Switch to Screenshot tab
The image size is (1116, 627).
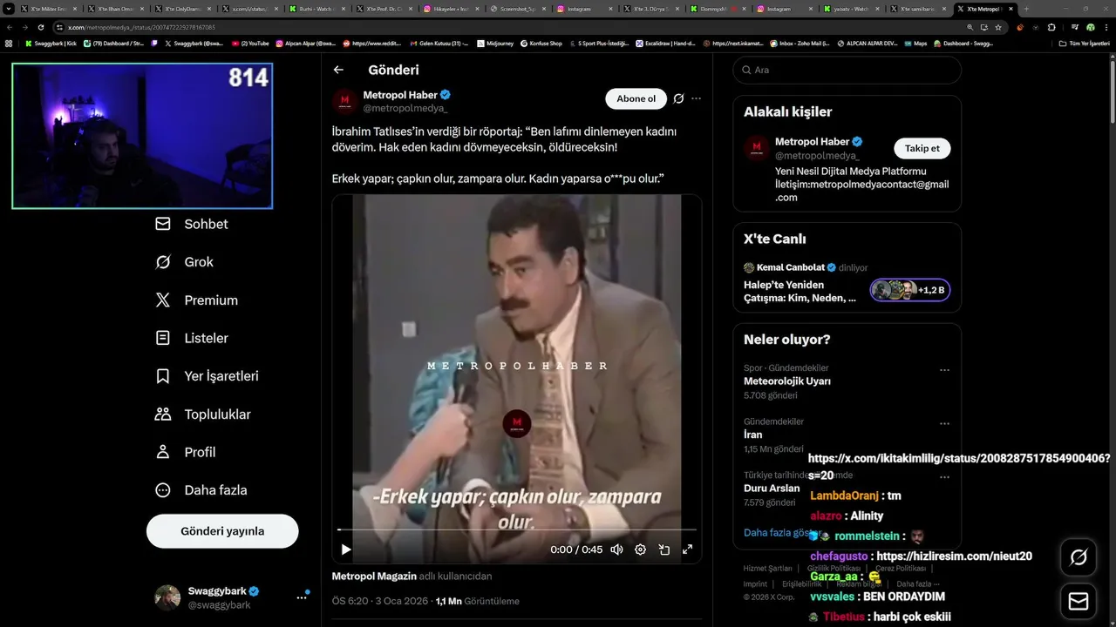click(x=517, y=9)
